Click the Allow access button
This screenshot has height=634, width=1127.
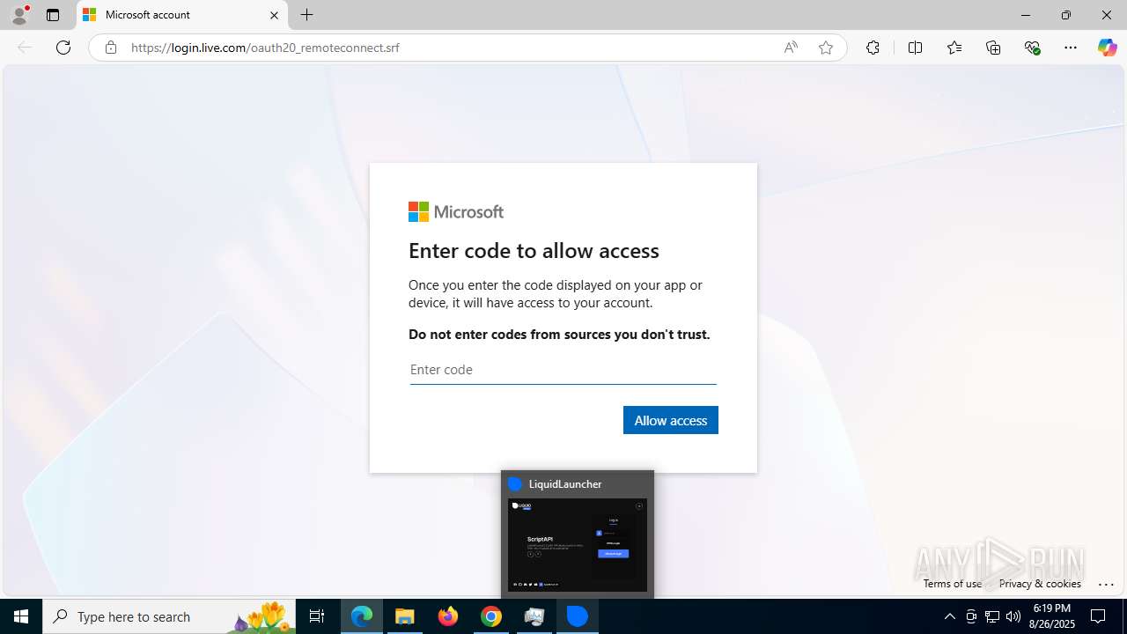point(671,420)
